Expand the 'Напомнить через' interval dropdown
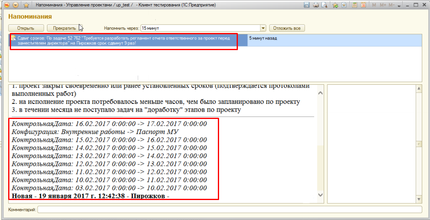This screenshot has width=430, height=220. point(263,28)
